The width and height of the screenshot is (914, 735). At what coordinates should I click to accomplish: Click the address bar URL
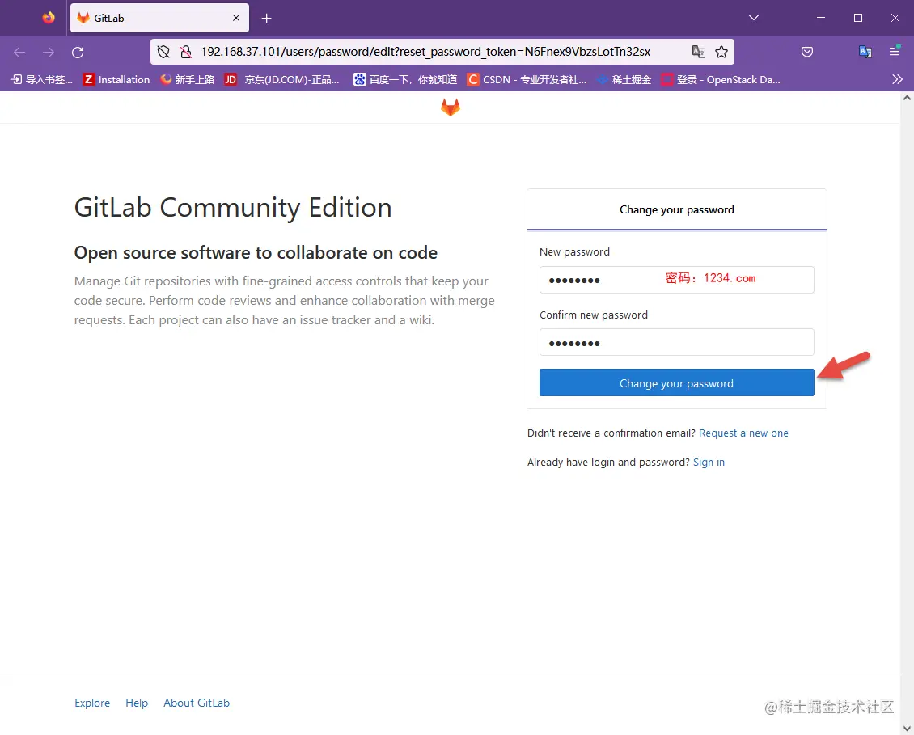[x=425, y=52]
